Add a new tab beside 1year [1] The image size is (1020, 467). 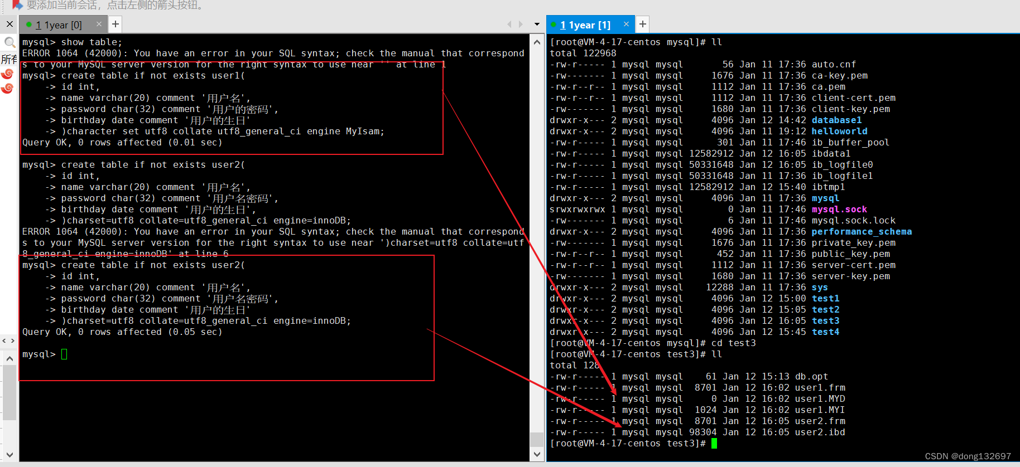pos(643,24)
